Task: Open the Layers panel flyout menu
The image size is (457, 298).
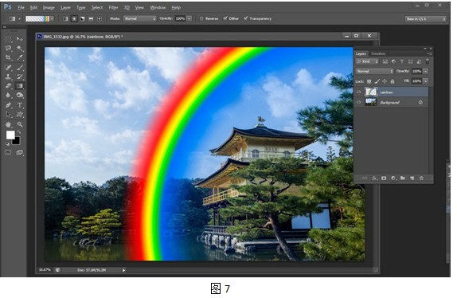Action: tap(430, 53)
